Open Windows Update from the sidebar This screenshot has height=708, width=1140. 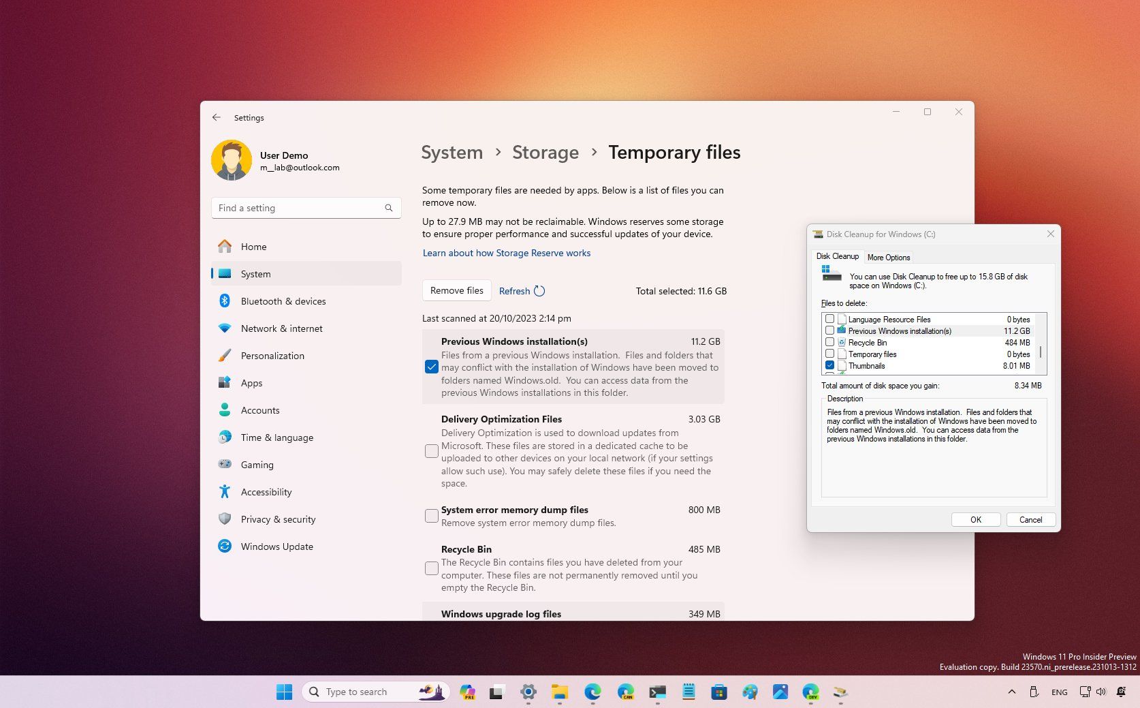click(276, 547)
